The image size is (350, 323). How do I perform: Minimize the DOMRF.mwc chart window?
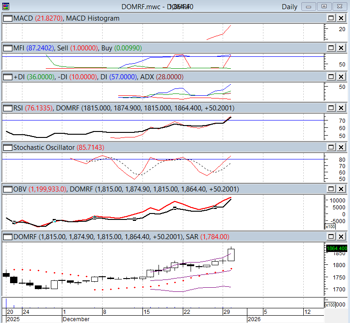tap(308, 6)
